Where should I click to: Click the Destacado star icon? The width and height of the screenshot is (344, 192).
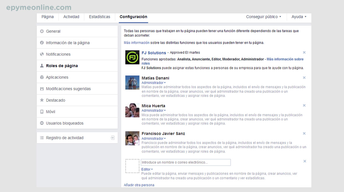point(41,100)
